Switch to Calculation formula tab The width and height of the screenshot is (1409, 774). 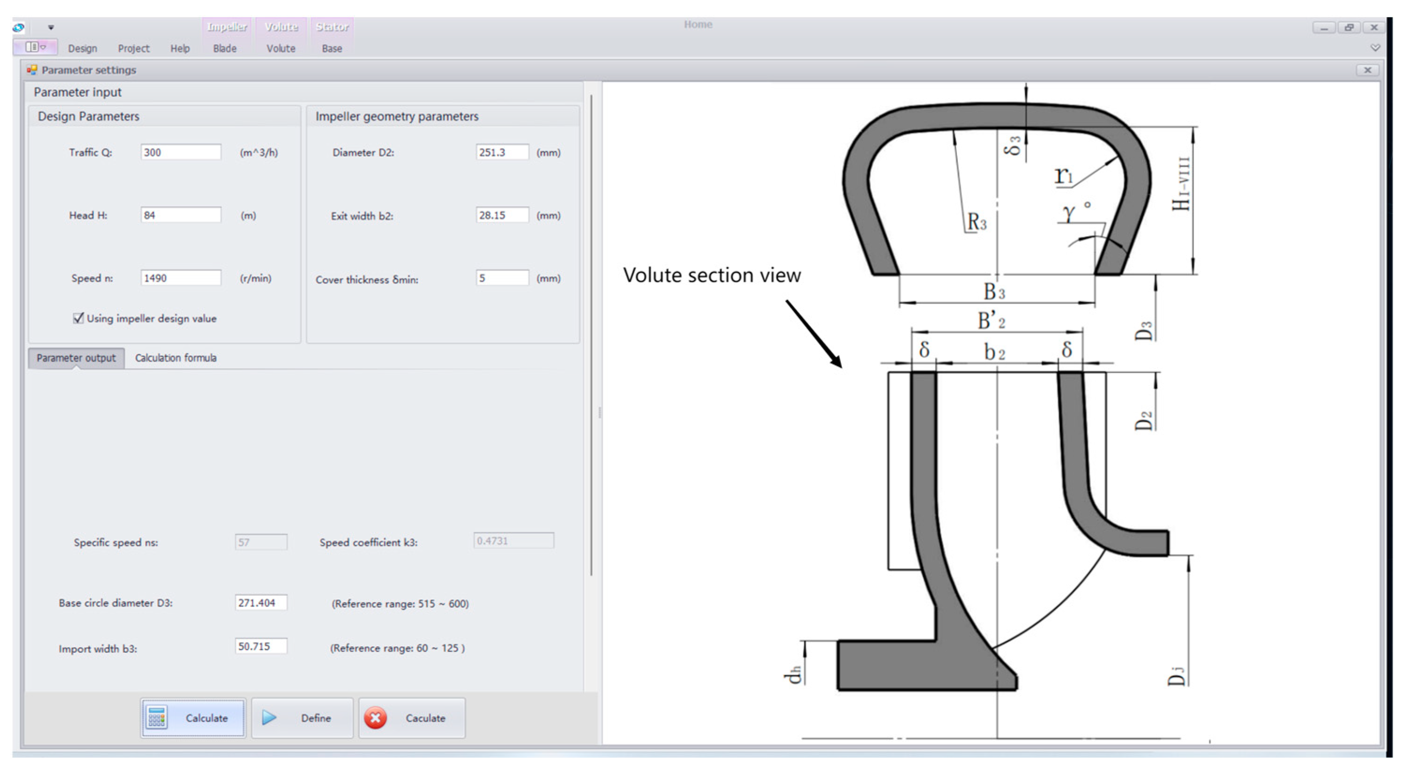[x=175, y=358]
